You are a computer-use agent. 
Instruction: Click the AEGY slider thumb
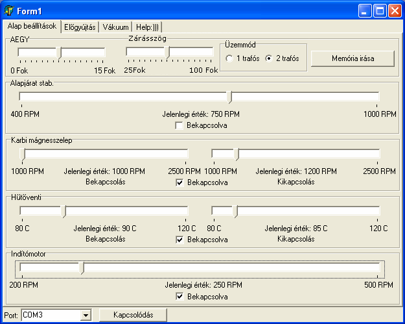click(59, 53)
